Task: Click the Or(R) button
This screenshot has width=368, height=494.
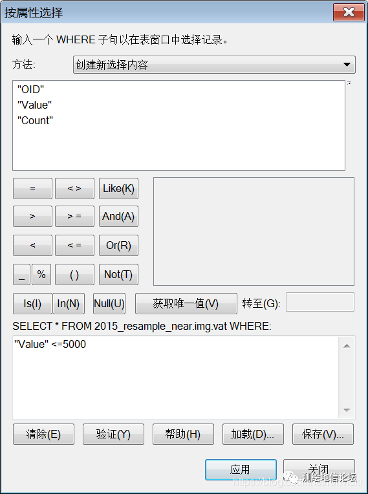Action: (118, 245)
